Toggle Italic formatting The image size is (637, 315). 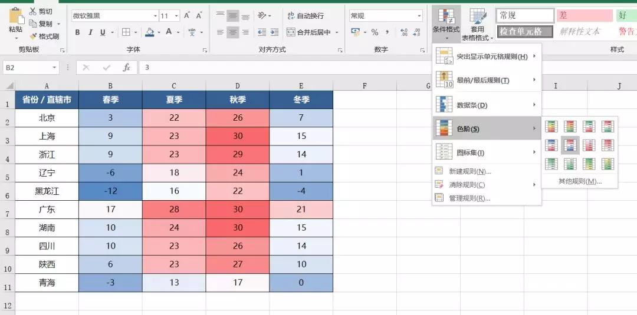click(x=90, y=32)
